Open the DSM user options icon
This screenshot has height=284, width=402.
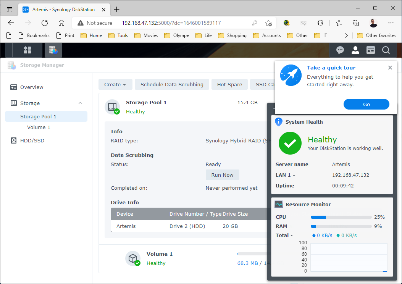click(x=355, y=50)
